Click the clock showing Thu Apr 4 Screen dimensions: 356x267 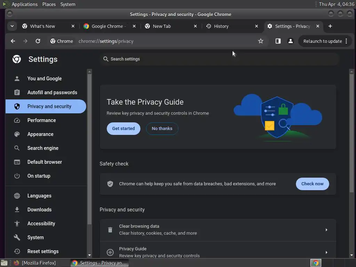336,4
